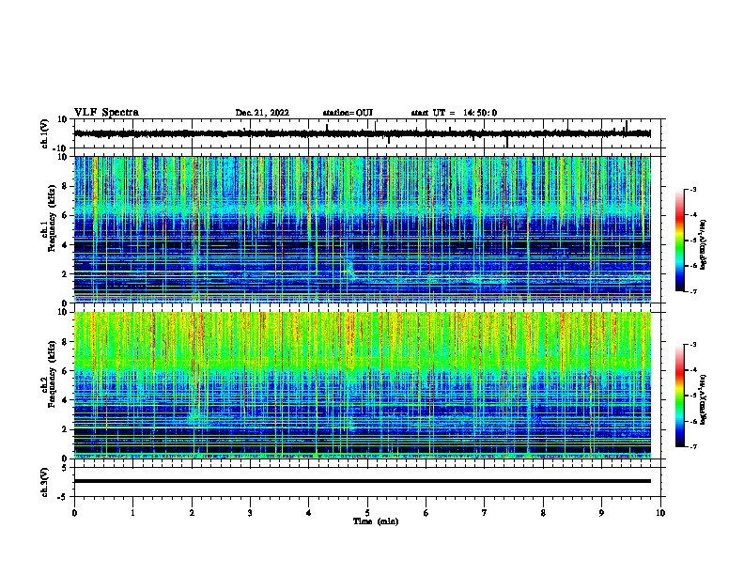Click the time axis tick label "9"
Screen dimensions: 744x575
(x=601, y=513)
